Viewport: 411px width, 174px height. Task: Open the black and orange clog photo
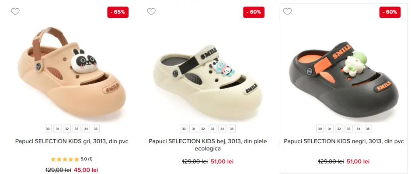[x=344, y=78]
